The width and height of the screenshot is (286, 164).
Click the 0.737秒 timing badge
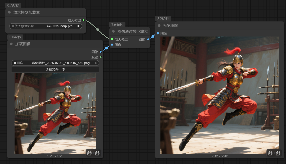click(x=13, y=6)
